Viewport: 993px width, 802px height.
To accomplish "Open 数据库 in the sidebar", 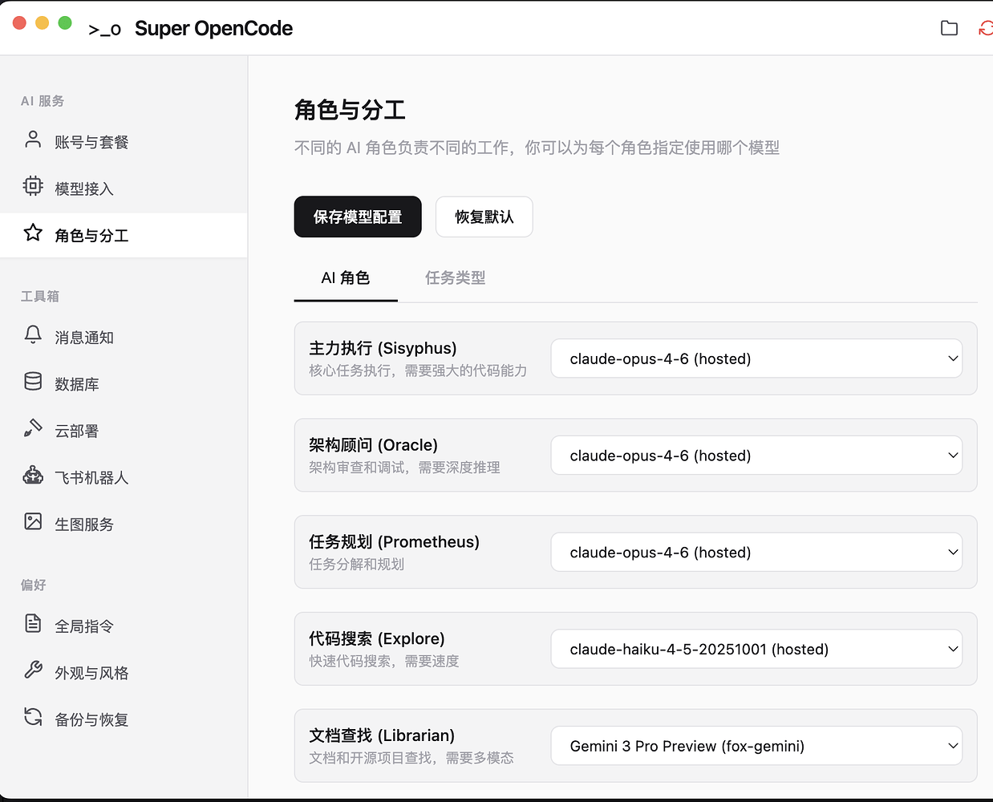I will point(124,384).
